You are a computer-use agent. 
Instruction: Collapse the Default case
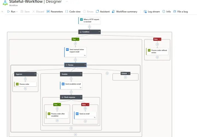pyautogui.click(x=129, y=73)
